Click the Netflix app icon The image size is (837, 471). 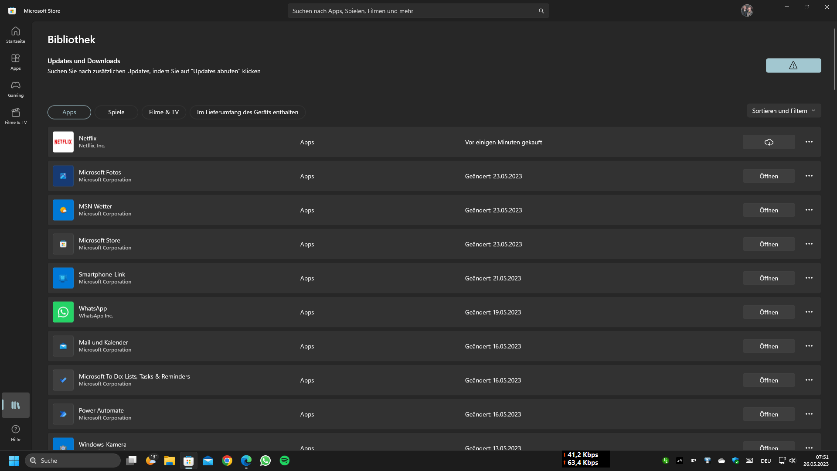click(63, 142)
